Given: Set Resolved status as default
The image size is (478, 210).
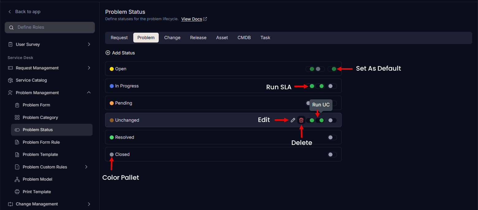Looking at the screenshot, I should 332,137.
